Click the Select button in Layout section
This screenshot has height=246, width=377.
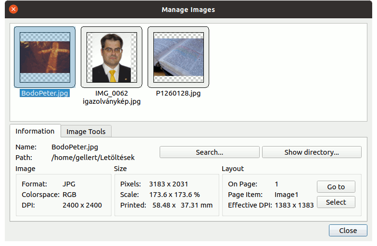pyautogui.click(x=336, y=202)
